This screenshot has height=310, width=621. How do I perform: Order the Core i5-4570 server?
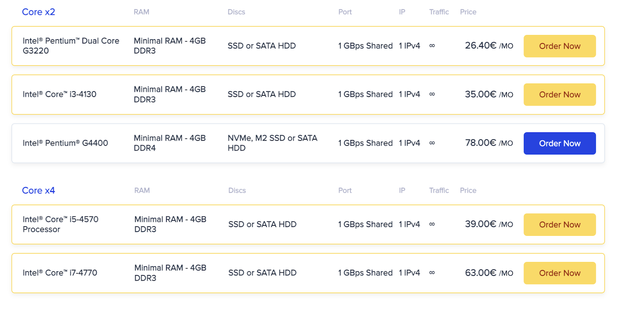[x=559, y=225]
